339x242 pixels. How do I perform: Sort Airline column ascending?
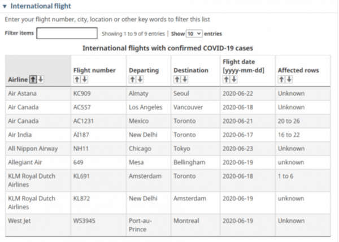click(34, 79)
